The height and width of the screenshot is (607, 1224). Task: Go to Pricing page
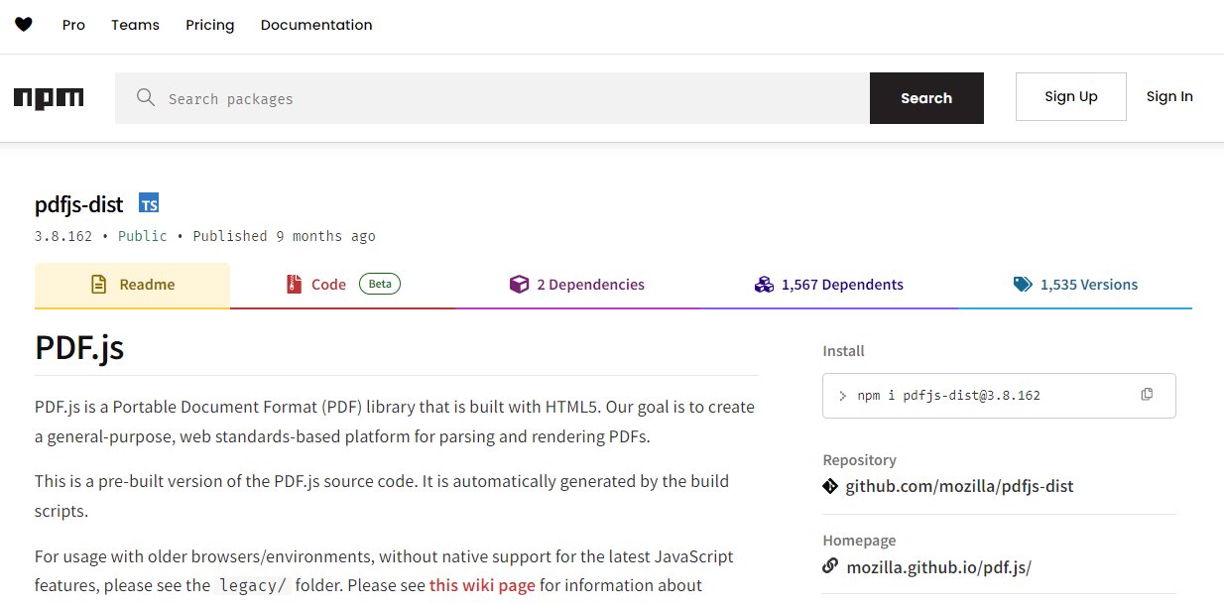point(210,25)
